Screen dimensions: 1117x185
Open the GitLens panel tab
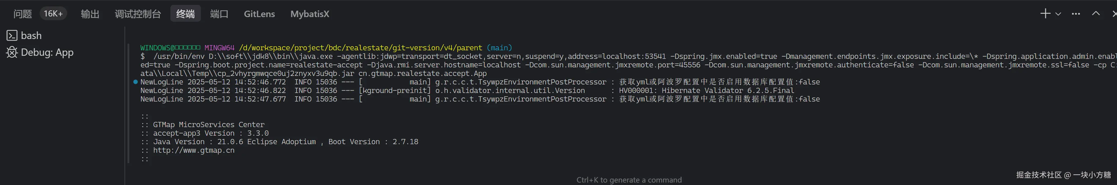pos(259,14)
